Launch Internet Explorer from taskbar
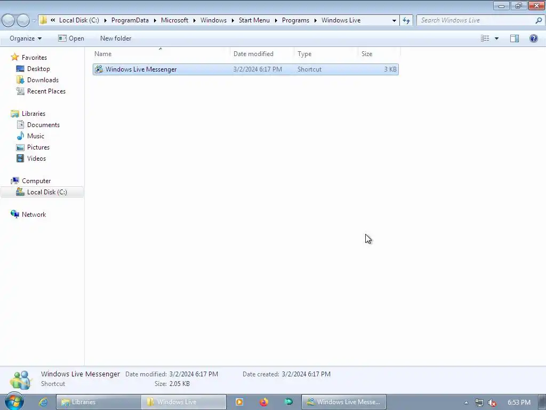The width and height of the screenshot is (546, 410). 43,402
